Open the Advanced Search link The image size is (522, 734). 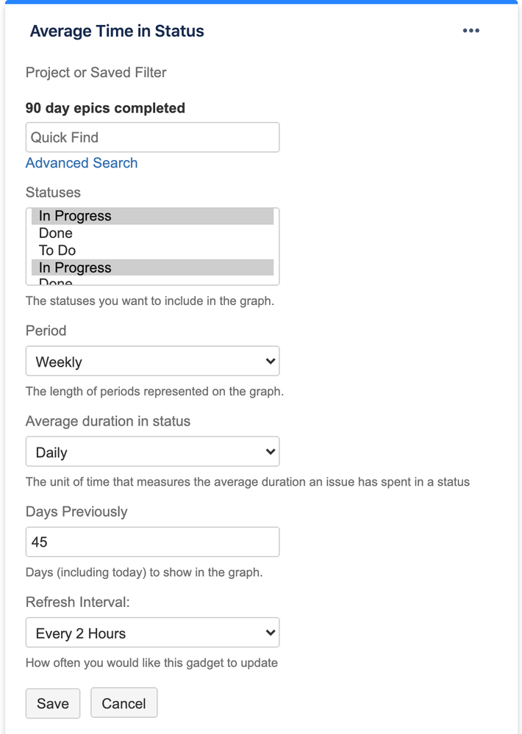(x=82, y=163)
